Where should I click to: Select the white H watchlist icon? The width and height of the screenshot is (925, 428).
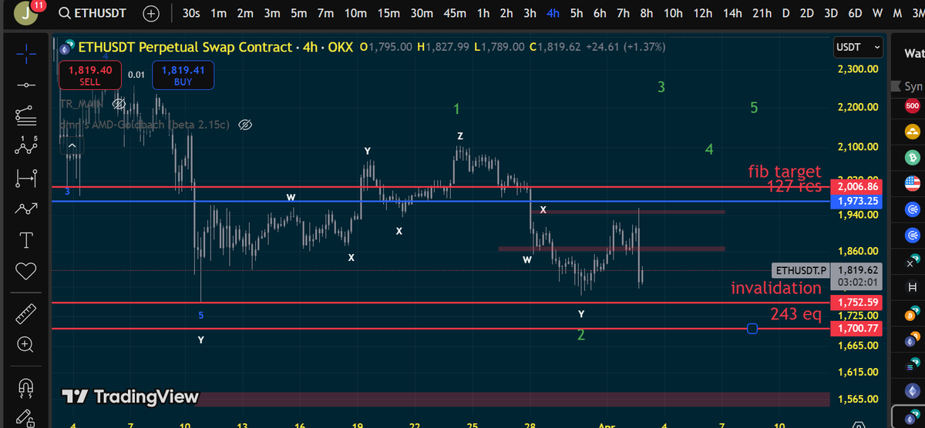[x=912, y=286]
